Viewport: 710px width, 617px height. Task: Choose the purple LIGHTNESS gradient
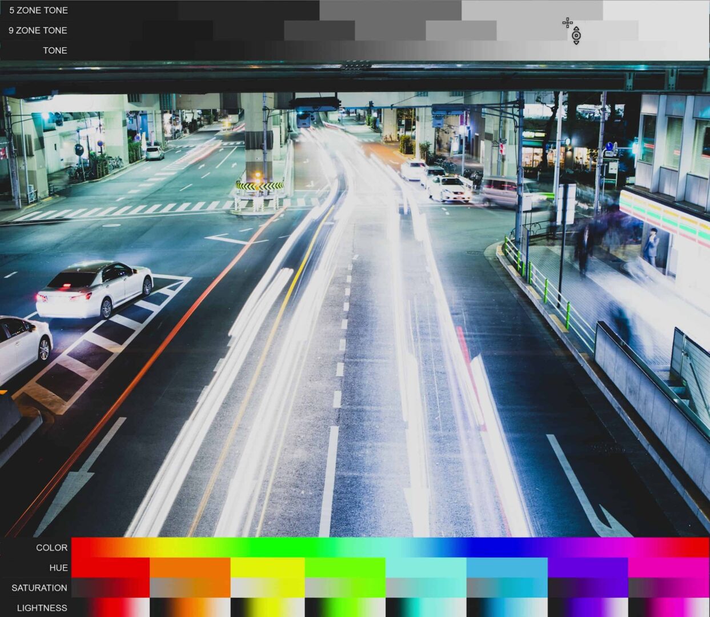[x=588, y=607]
